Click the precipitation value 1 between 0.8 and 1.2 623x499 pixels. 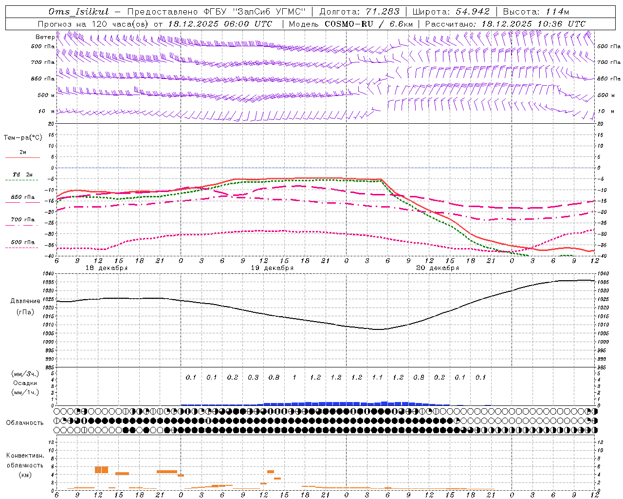coord(294,378)
